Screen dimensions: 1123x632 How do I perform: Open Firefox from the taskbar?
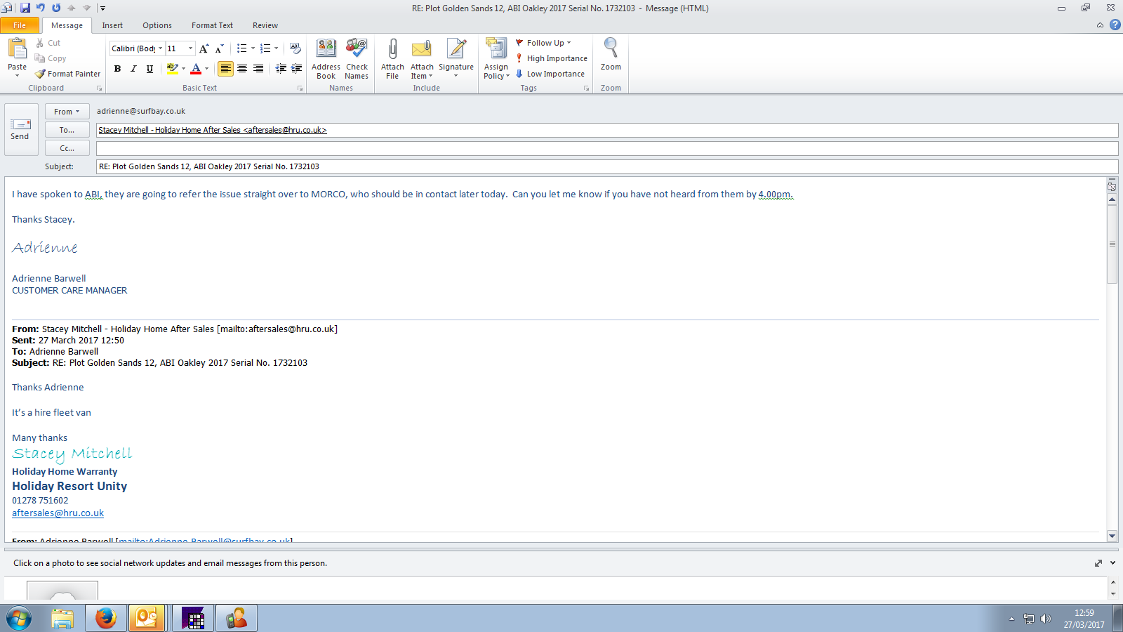pyautogui.click(x=106, y=618)
